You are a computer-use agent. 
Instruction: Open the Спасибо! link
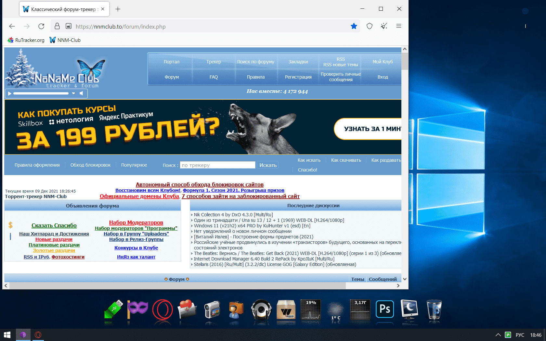[307, 170]
